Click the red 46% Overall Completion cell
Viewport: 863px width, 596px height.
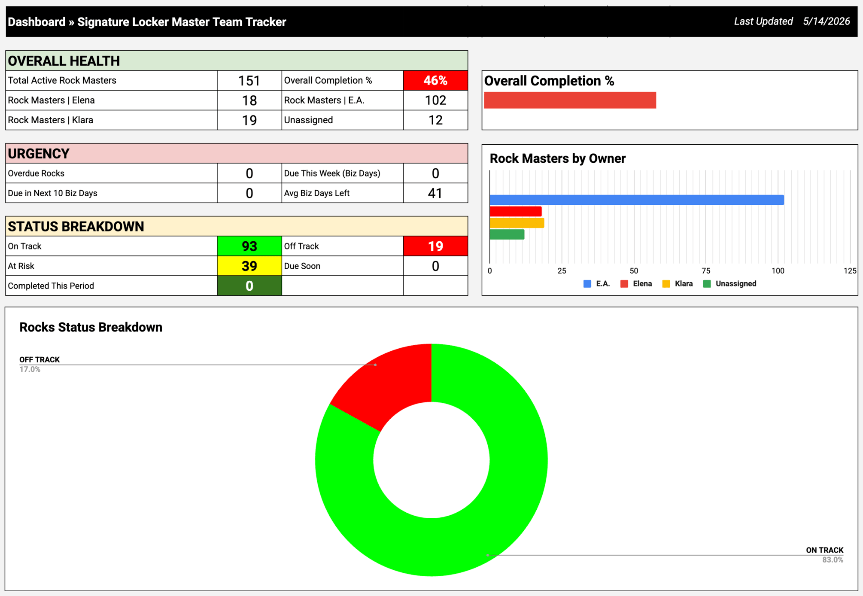(435, 80)
